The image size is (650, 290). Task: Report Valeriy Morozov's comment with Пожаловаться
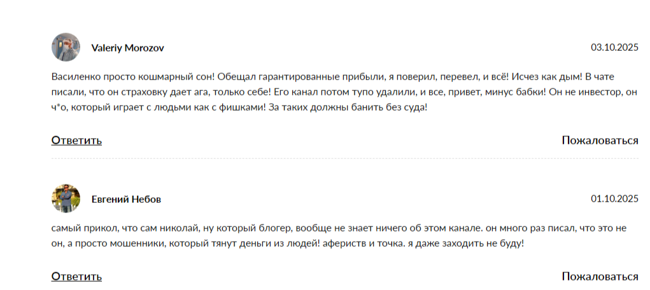tap(600, 141)
